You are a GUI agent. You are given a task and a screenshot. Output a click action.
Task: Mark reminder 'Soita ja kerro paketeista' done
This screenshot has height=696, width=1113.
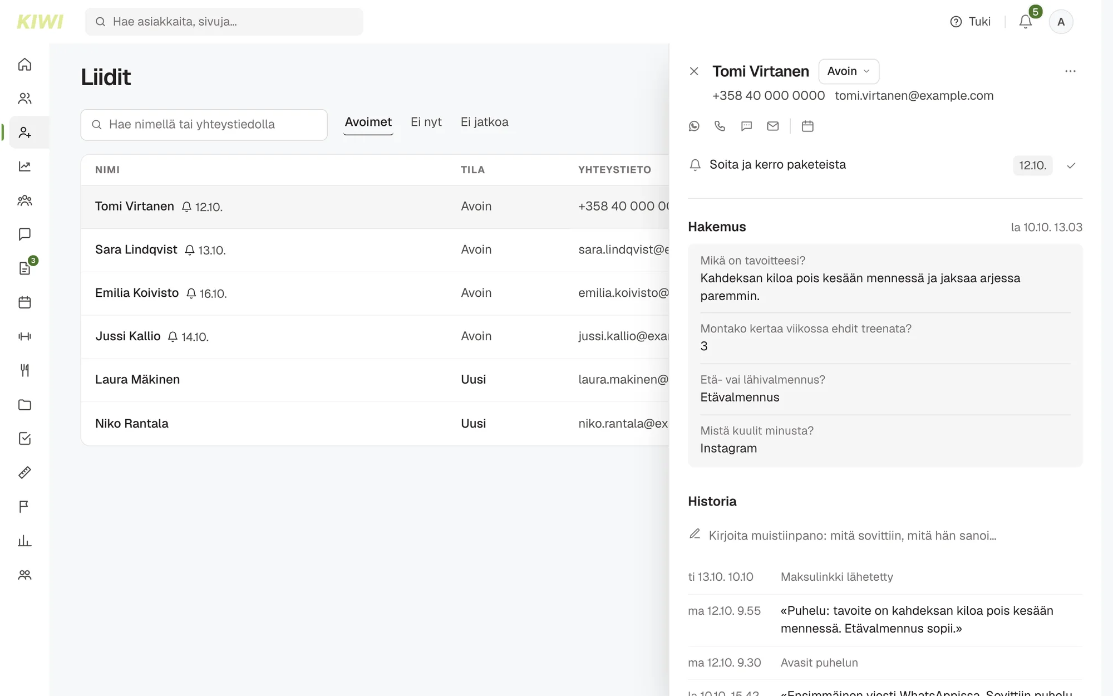(x=1071, y=165)
